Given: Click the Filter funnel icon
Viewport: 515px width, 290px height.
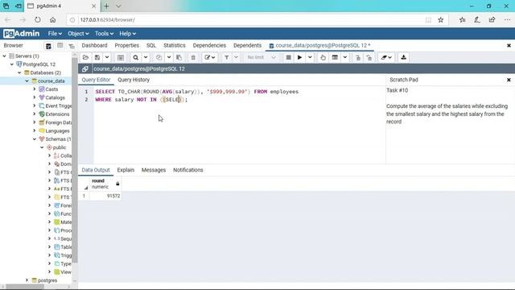Looking at the screenshot, I should coord(227,57).
